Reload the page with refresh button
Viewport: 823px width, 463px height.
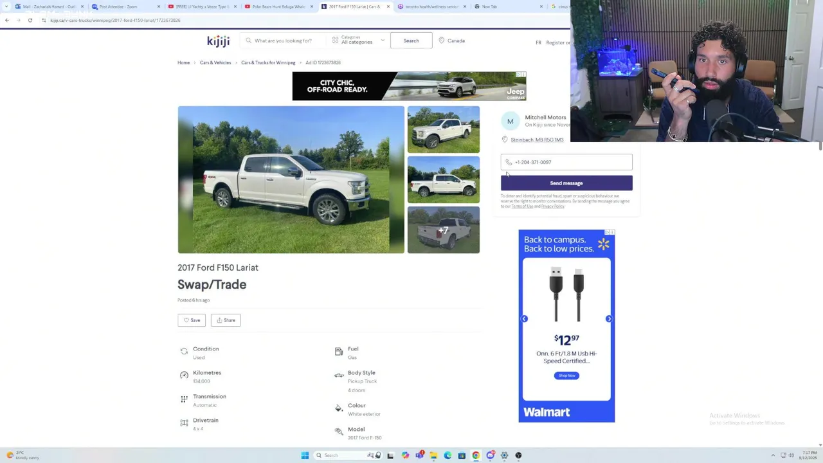click(30, 20)
